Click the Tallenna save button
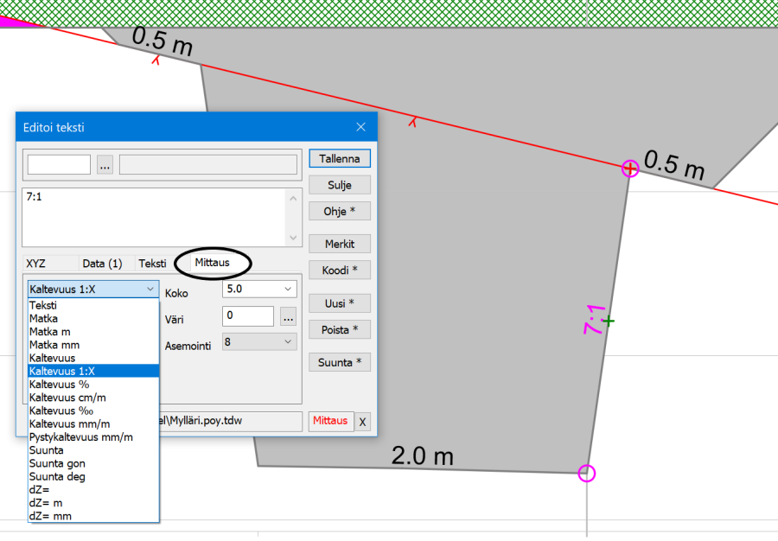The image size is (778, 541). click(340, 158)
